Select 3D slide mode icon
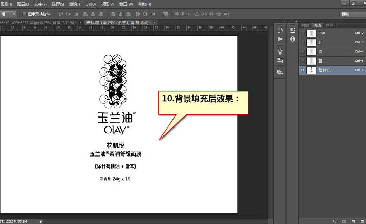This screenshot has height=224, width=366. pos(219,14)
